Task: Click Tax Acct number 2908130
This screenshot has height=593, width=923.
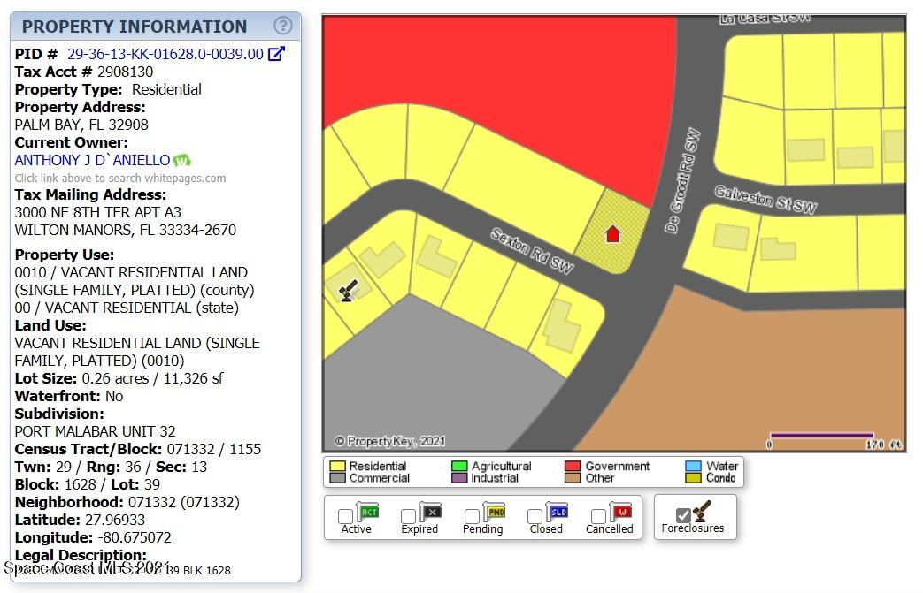Action: [126, 72]
